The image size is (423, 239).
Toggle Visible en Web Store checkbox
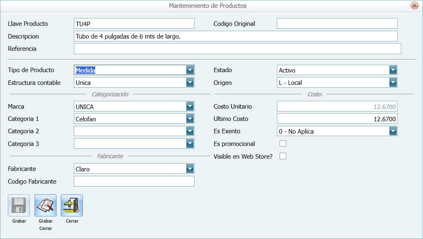click(283, 156)
